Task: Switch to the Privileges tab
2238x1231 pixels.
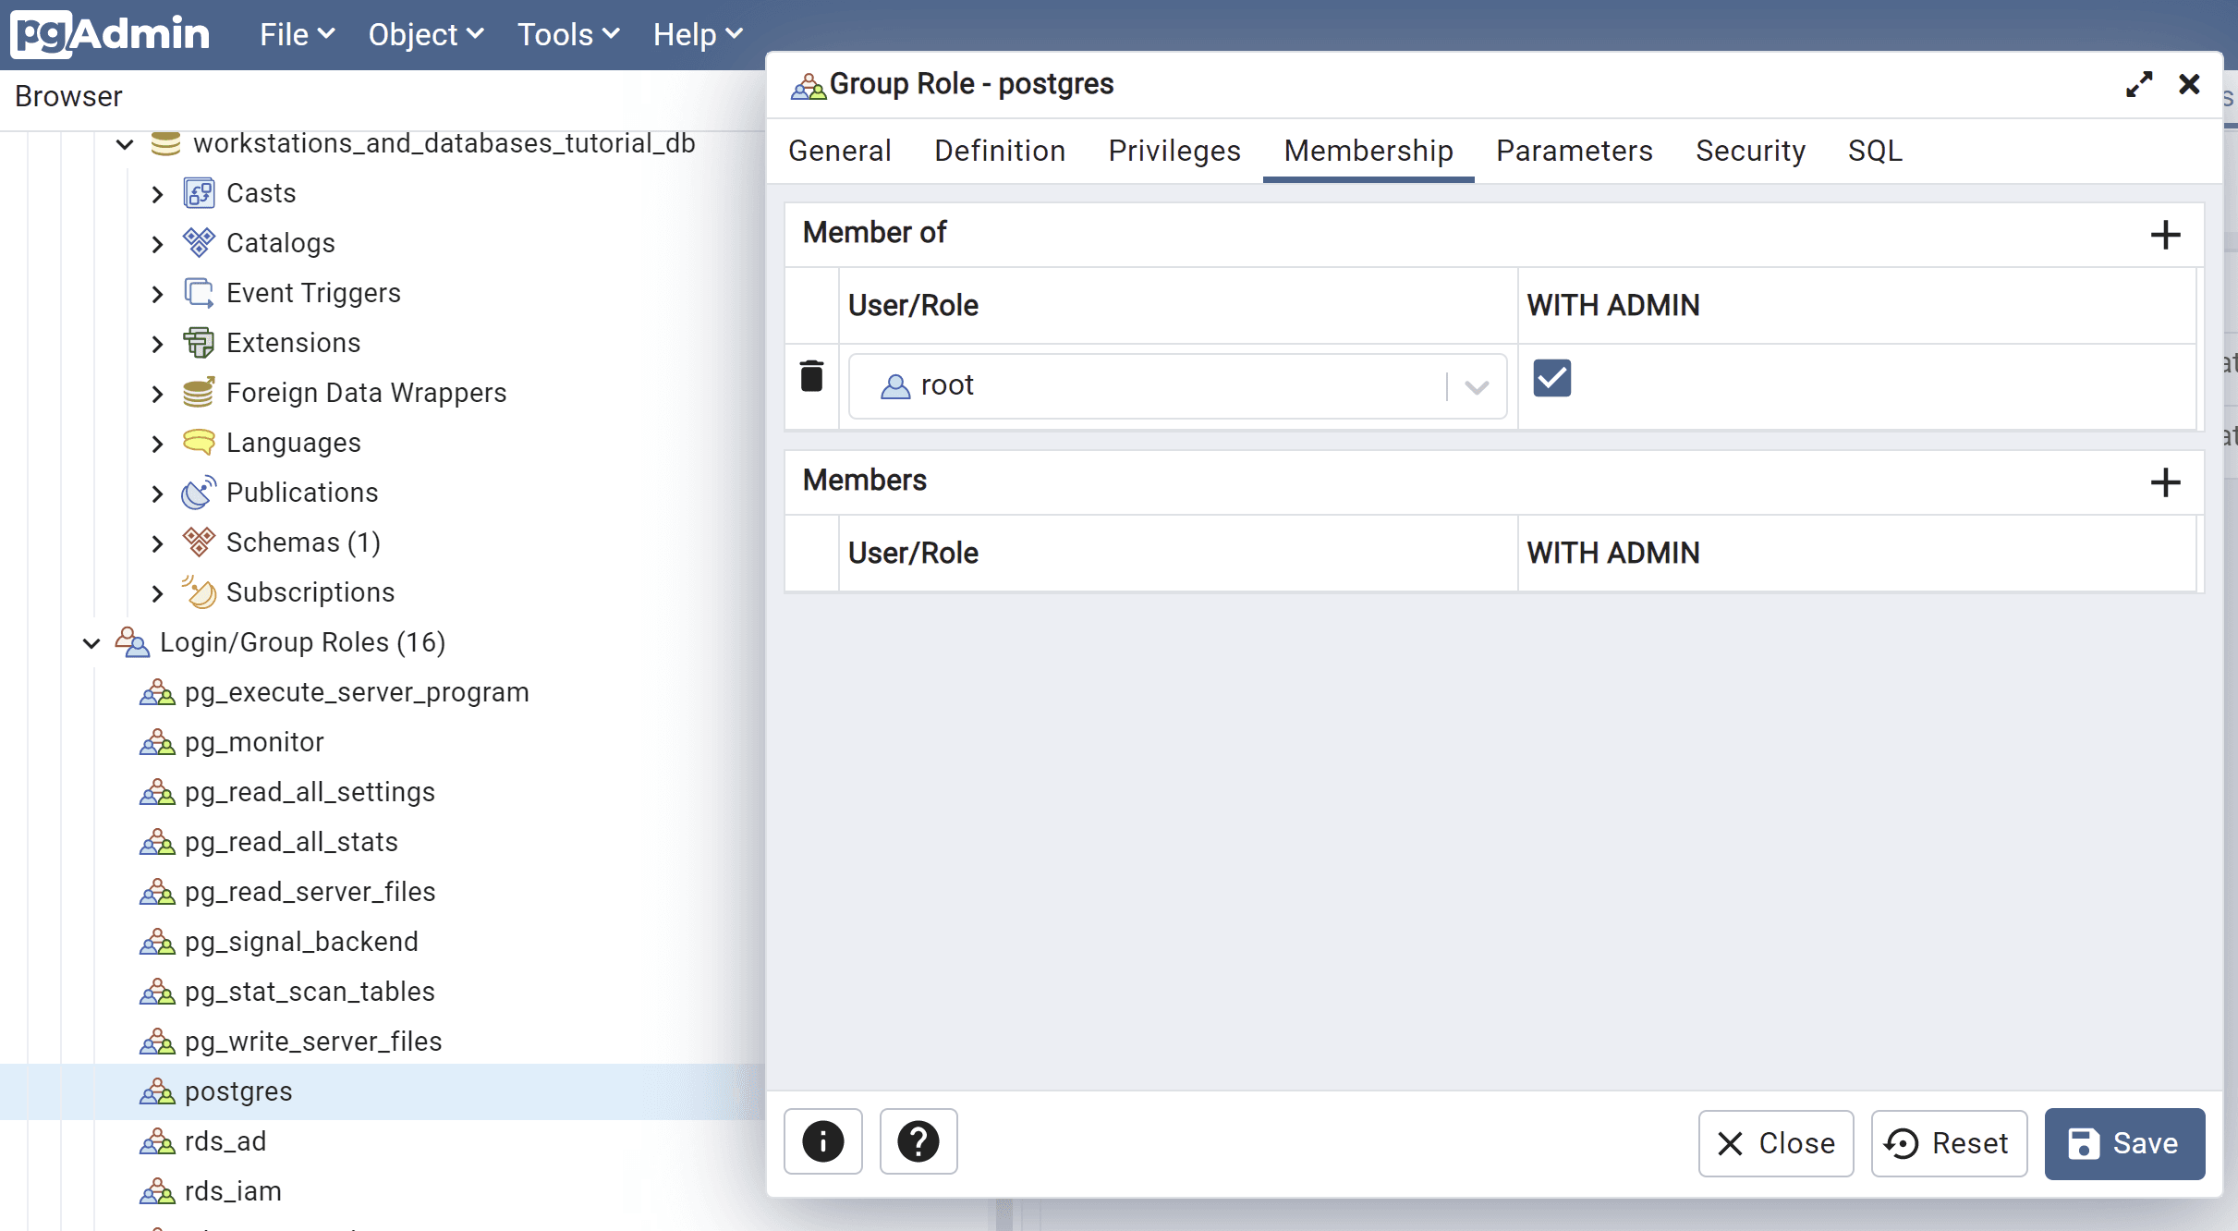Action: pos(1174,151)
